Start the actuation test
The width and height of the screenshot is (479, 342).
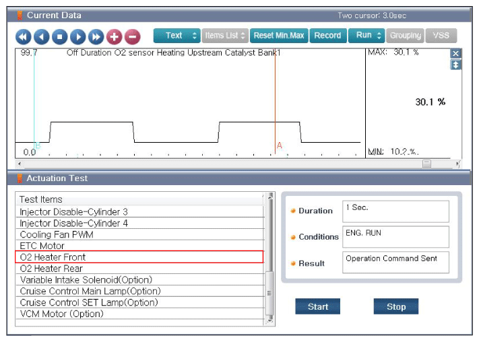317,307
